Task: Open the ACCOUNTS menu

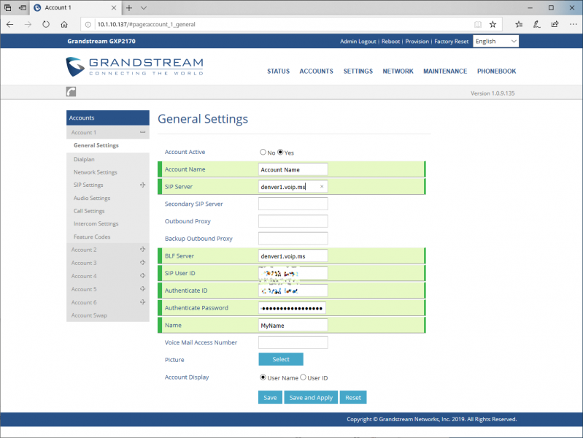Action: [x=317, y=71]
